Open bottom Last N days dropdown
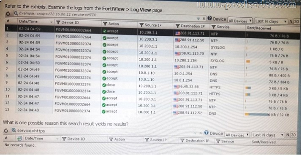302x155 pixels. coord(268,135)
